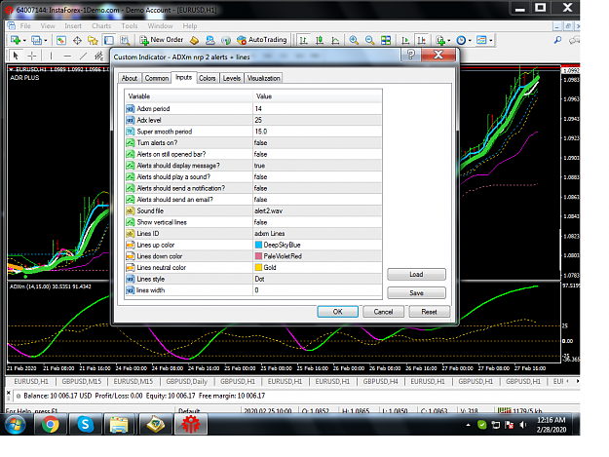Click the Periods clock icon
This screenshot has width=609, height=457.
(461, 40)
